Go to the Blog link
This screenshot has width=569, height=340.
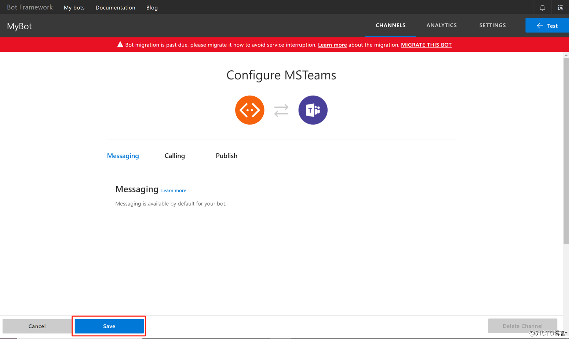[x=152, y=7]
